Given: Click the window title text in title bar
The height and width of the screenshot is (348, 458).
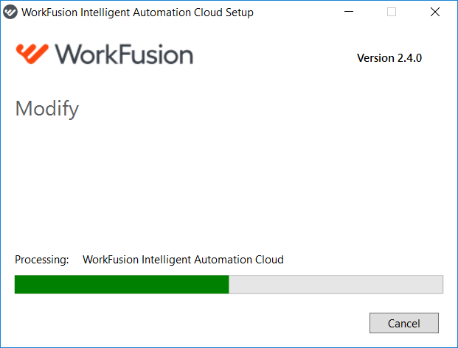Looking at the screenshot, I should pos(138,13).
